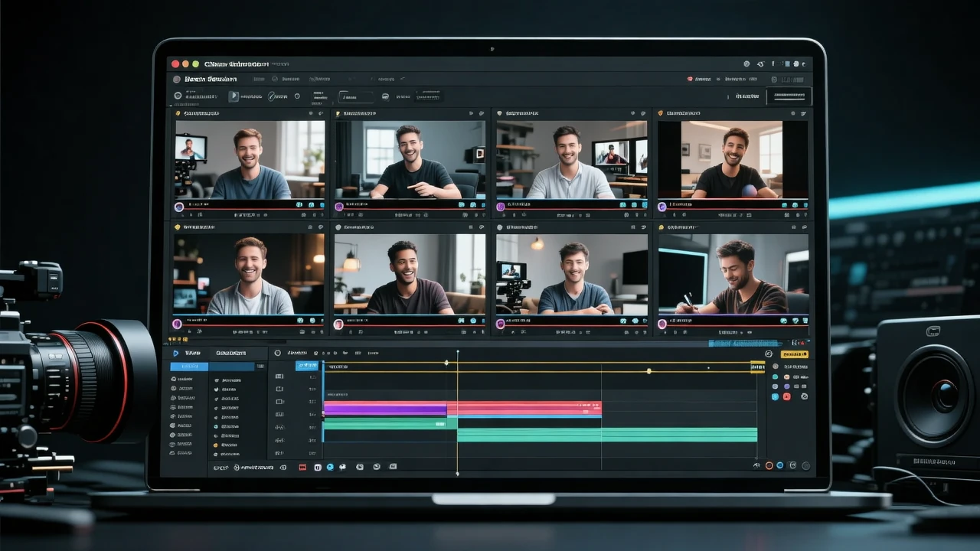Image resolution: width=980 pixels, height=551 pixels.
Task: Toggle the teal dot in the right timeline panel
Action: (x=775, y=377)
